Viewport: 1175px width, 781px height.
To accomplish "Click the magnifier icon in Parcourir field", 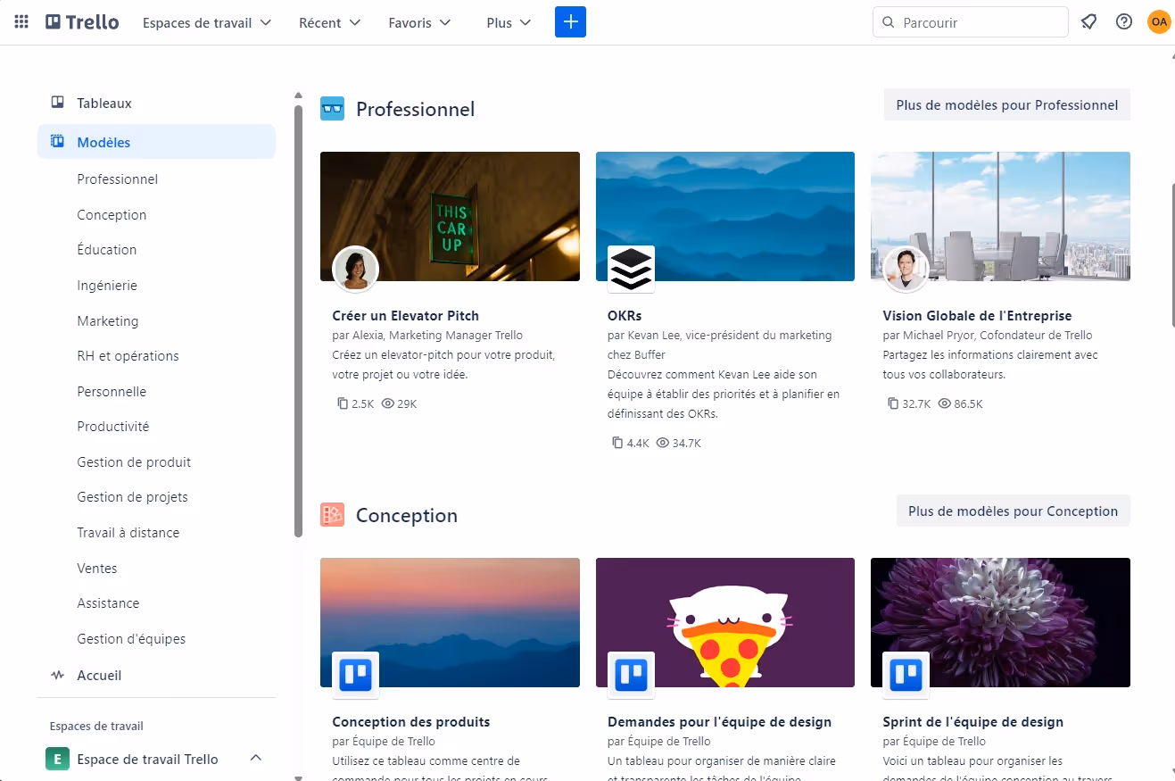I will [x=888, y=21].
